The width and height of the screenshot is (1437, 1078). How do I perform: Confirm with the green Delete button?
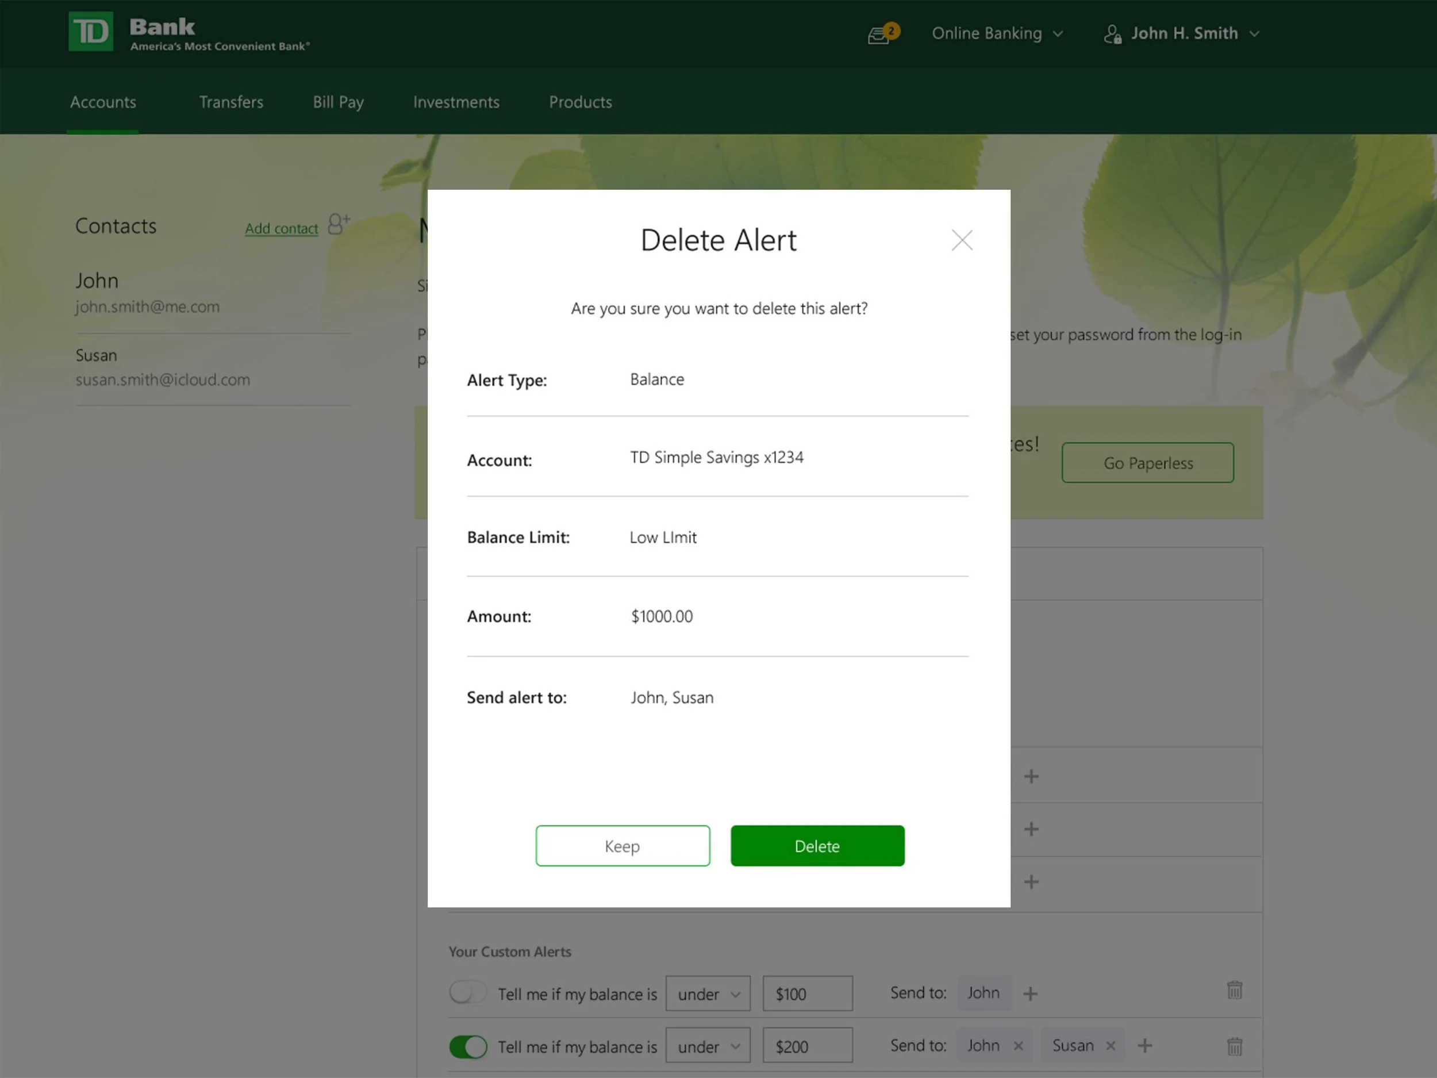coord(817,846)
